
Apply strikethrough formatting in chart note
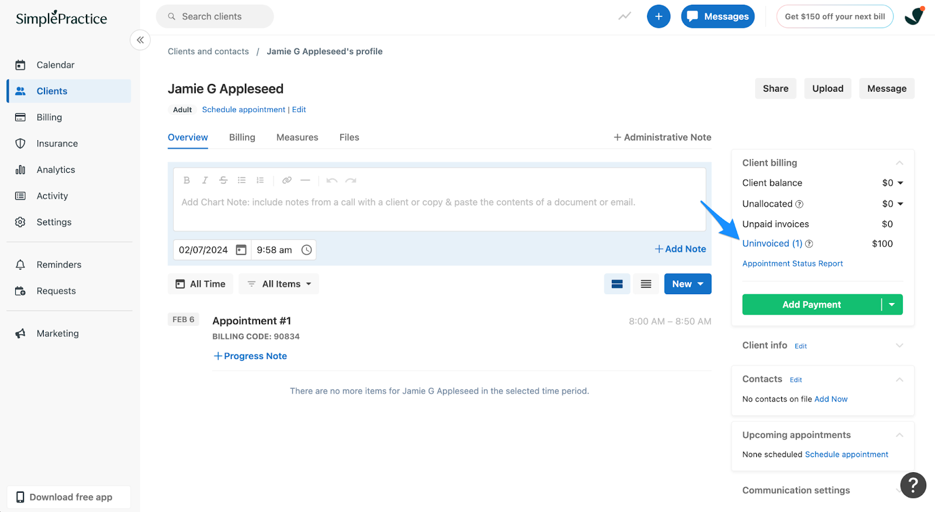point(223,180)
